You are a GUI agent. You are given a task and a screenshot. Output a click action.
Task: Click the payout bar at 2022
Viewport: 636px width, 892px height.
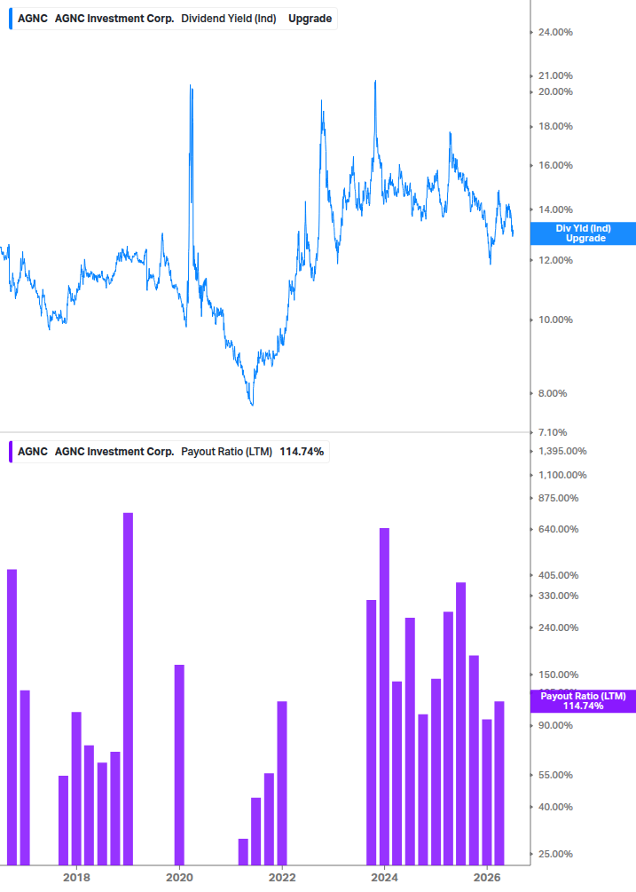[282, 784]
